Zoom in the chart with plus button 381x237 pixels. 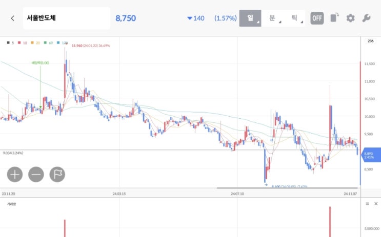pyautogui.click(x=15, y=175)
